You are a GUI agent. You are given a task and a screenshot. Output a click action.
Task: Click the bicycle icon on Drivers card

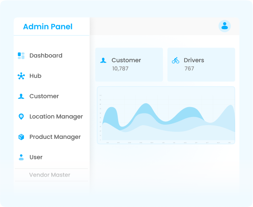pyautogui.click(x=176, y=60)
